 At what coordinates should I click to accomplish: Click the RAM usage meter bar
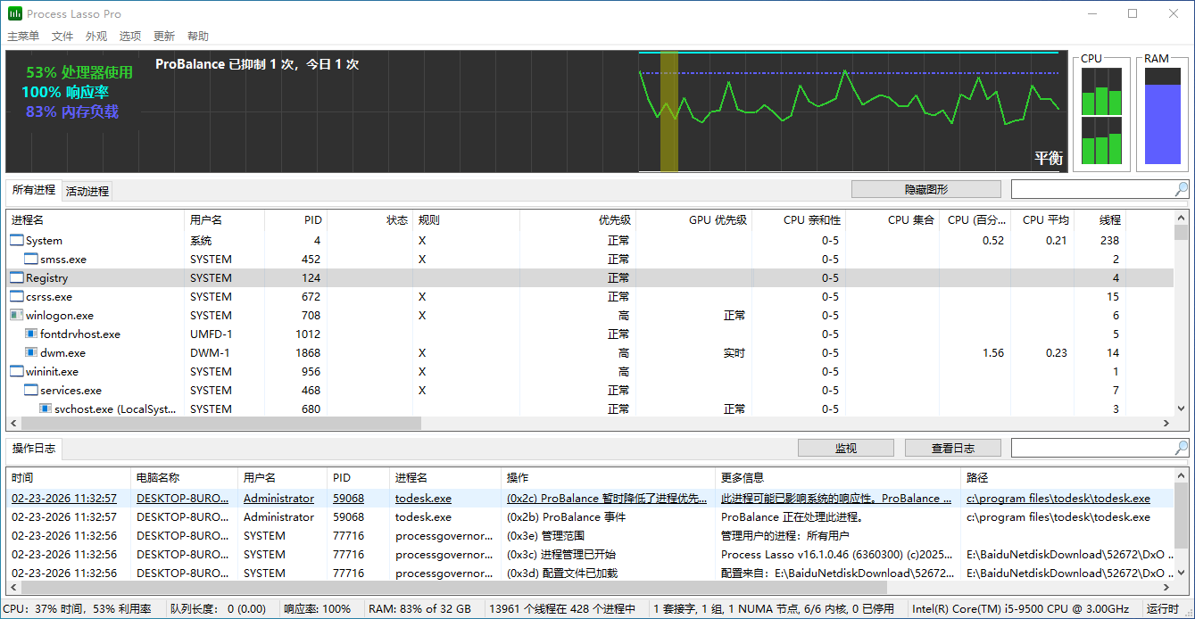click(x=1162, y=123)
